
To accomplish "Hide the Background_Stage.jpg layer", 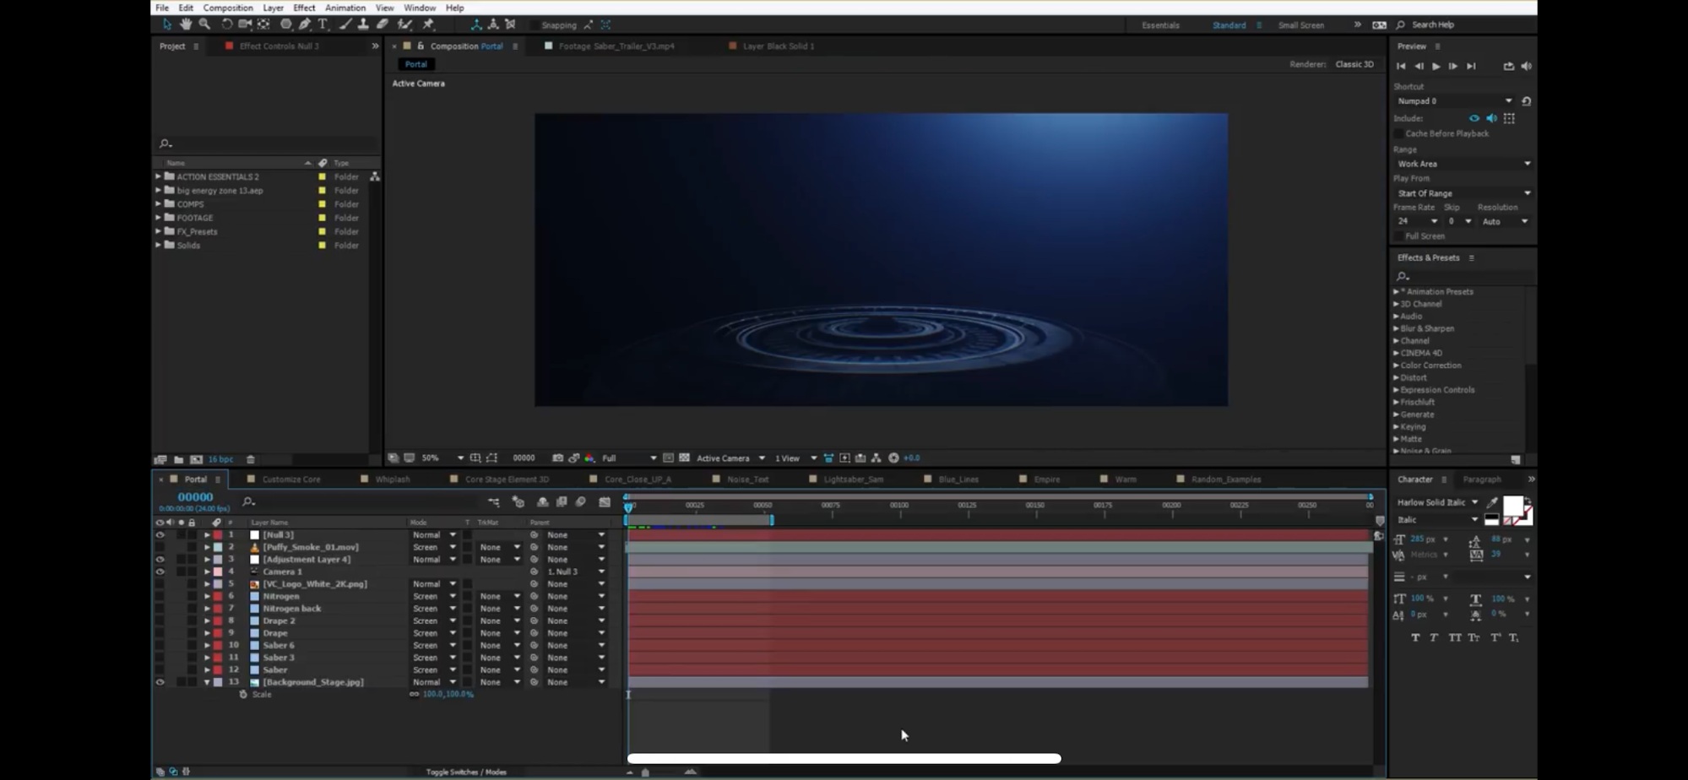I will click(160, 682).
